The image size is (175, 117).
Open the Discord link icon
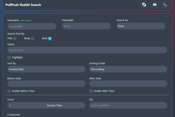click(155, 5)
